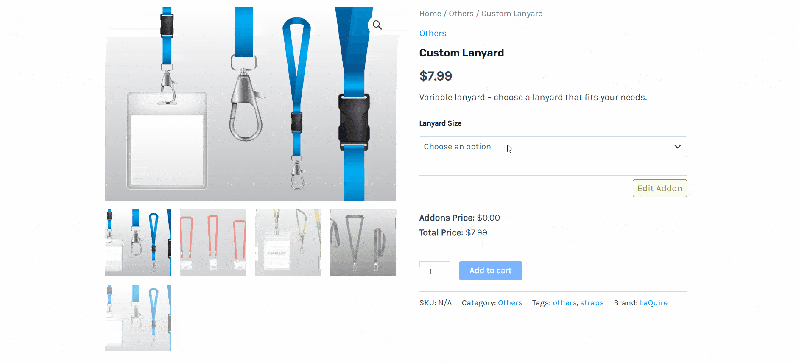799x363 pixels.
Task: Select the last thumbnail in second row
Action: pos(138,318)
